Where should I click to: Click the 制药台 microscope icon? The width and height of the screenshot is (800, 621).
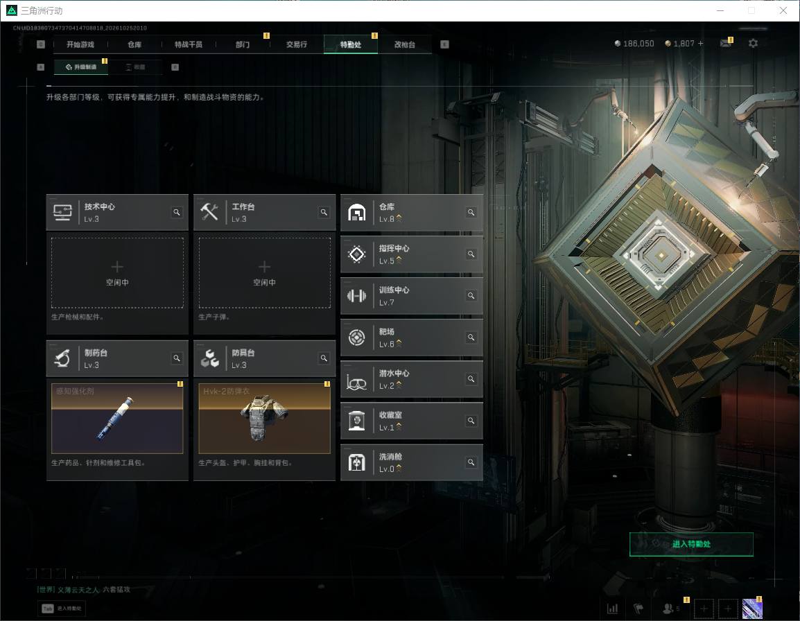[x=63, y=358]
